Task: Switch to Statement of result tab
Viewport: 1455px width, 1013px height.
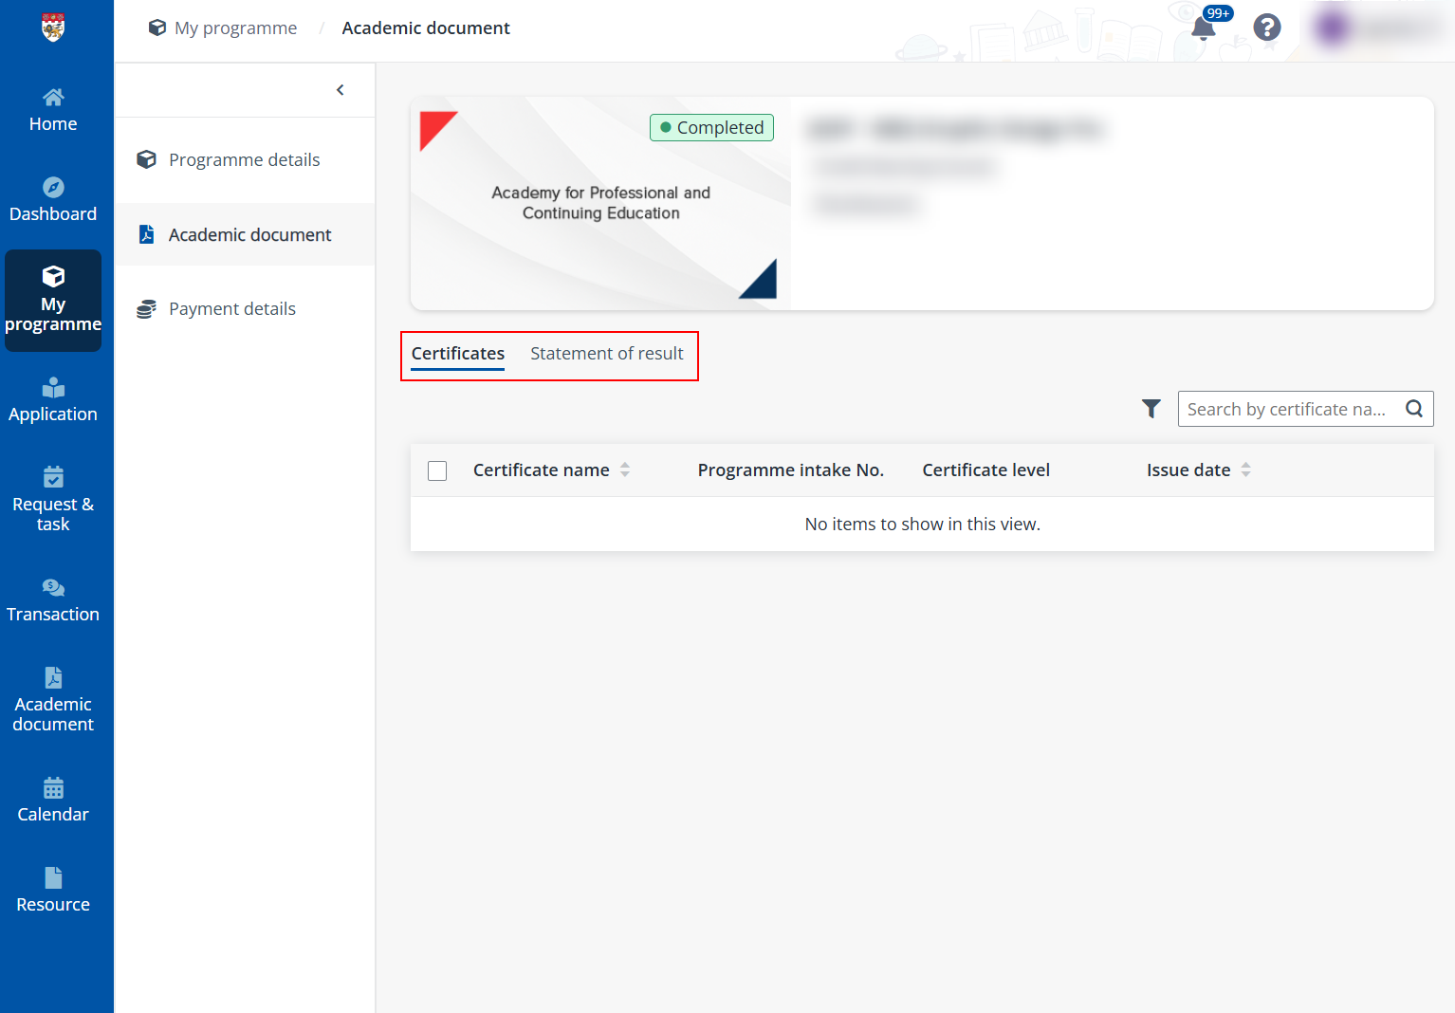Action: (606, 354)
